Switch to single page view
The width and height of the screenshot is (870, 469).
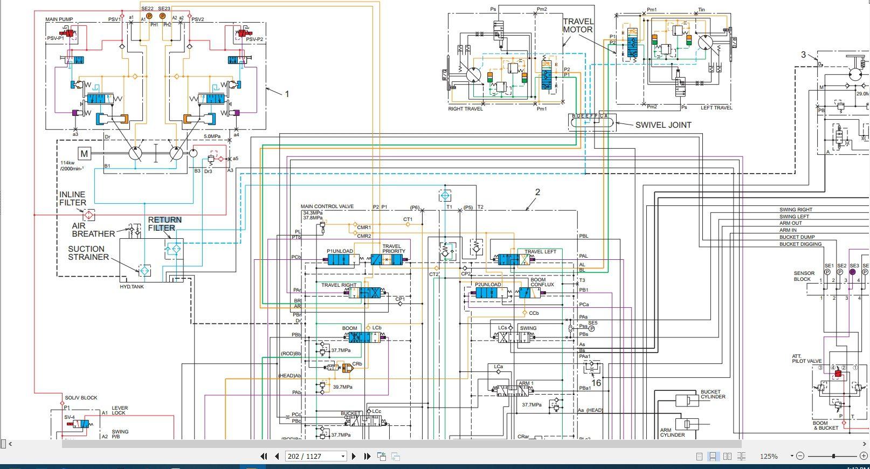(x=699, y=456)
